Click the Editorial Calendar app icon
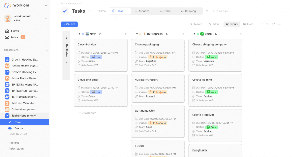Screen dimensions: 292x157 pos(7,103)
